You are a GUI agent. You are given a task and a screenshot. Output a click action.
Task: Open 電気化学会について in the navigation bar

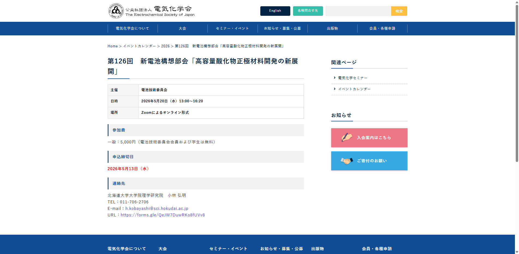pos(132,29)
